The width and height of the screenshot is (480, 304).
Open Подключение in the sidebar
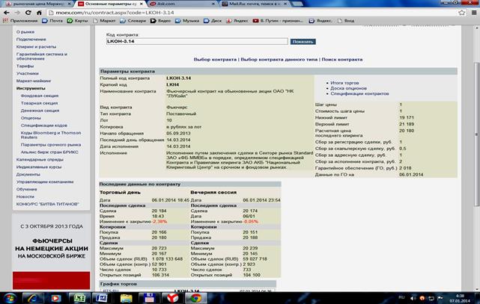tap(31, 40)
